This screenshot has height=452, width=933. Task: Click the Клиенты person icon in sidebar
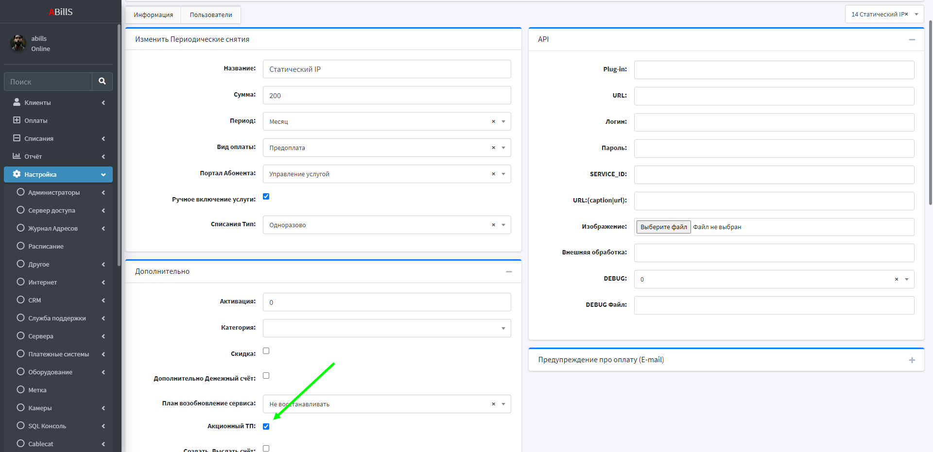[17, 102]
